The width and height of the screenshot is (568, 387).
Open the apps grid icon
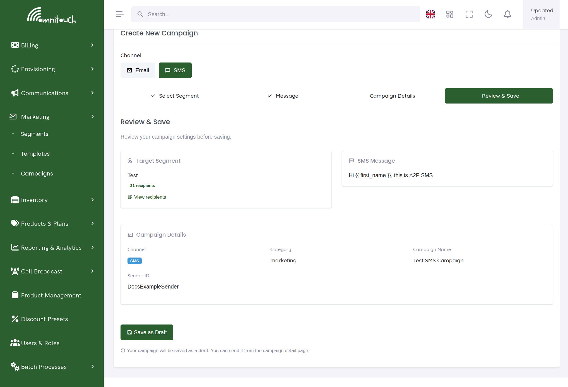point(450,14)
